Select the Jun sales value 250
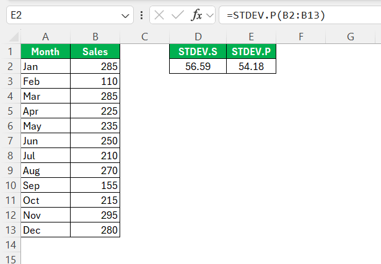Image resolution: width=381 pixels, height=264 pixels. (x=95, y=141)
